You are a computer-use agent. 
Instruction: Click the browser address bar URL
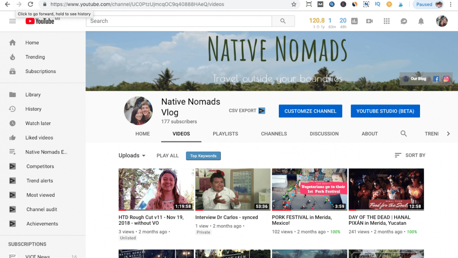coord(137,4)
